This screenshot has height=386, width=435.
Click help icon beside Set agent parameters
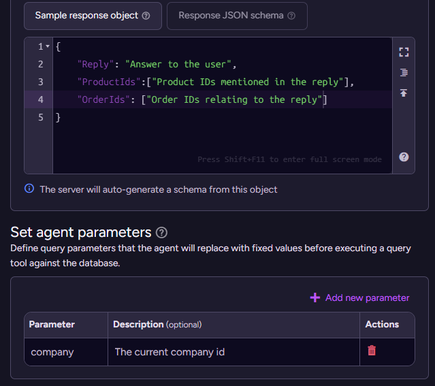(161, 232)
